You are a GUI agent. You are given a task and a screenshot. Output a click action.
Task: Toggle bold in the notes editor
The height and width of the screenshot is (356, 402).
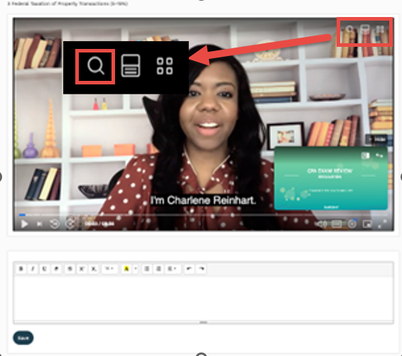21,269
